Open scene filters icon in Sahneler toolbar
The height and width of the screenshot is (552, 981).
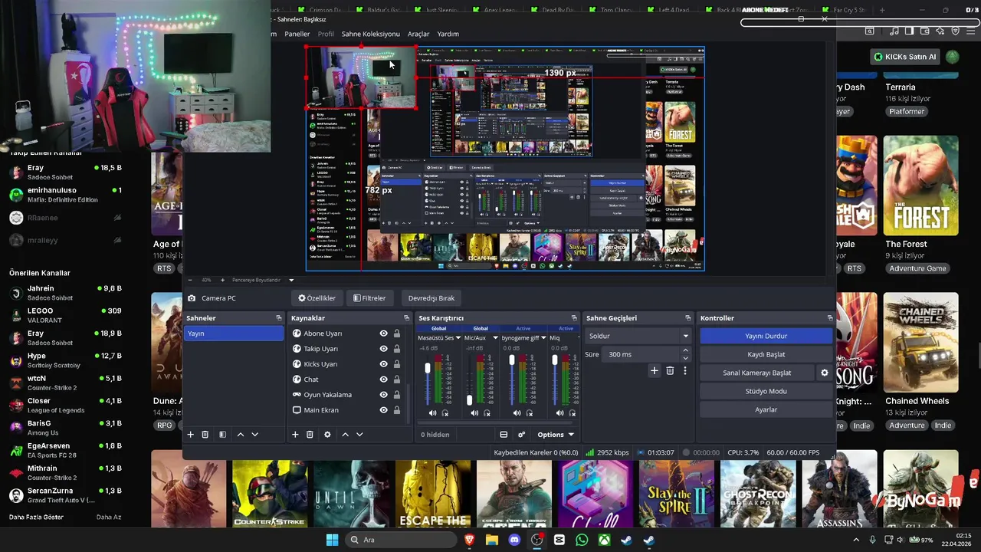pyautogui.click(x=222, y=435)
